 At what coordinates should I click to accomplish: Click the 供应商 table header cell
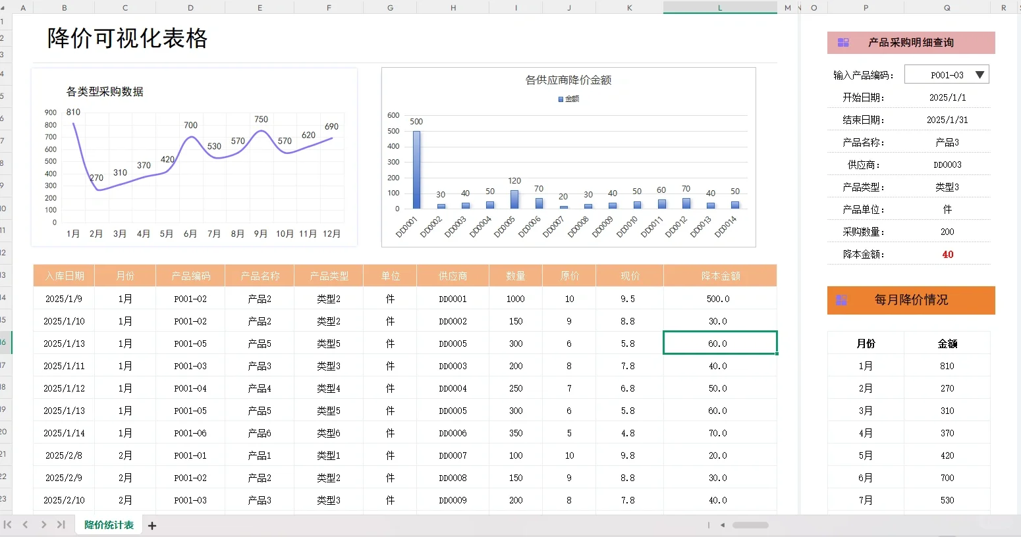point(452,275)
